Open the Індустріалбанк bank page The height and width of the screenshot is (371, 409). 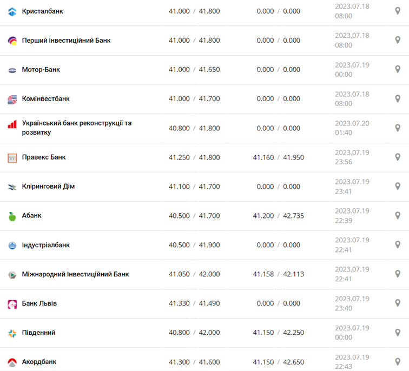tap(46, 245)
